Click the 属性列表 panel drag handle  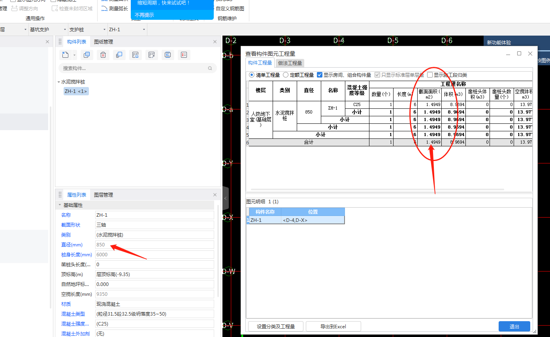point(60,195)
